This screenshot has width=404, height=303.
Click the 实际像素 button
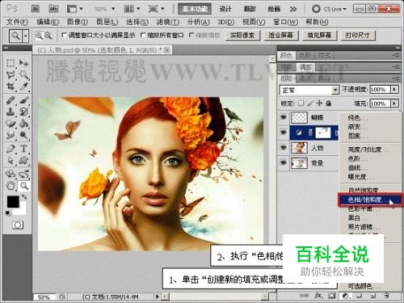click(x=242, y=36)
